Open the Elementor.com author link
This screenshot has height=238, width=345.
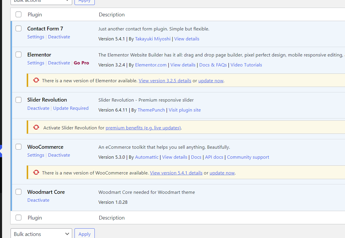click(151, 65)
